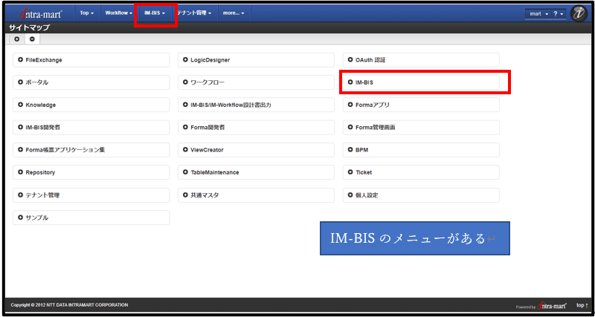This screenshot has width=595, height=317.
Task: Open the ? help dropdown
Action: click(x=559, y=13)
